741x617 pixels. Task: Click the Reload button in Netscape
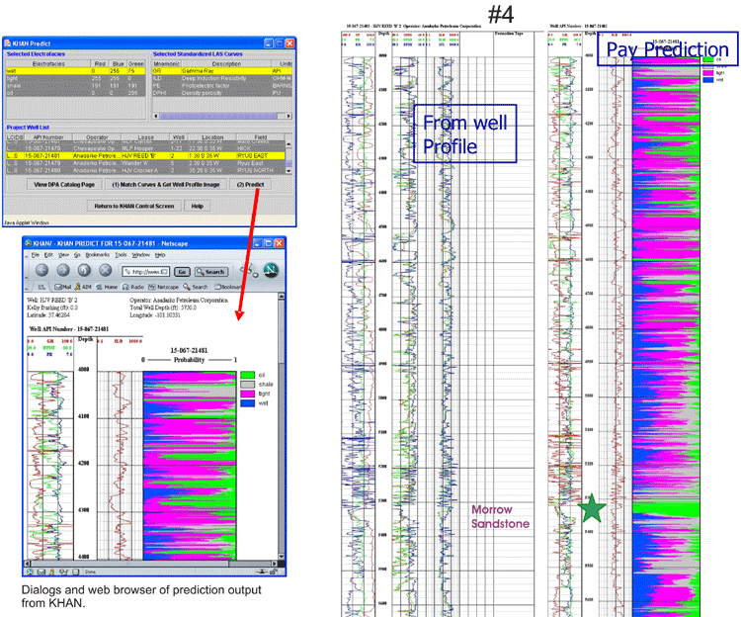84,271
